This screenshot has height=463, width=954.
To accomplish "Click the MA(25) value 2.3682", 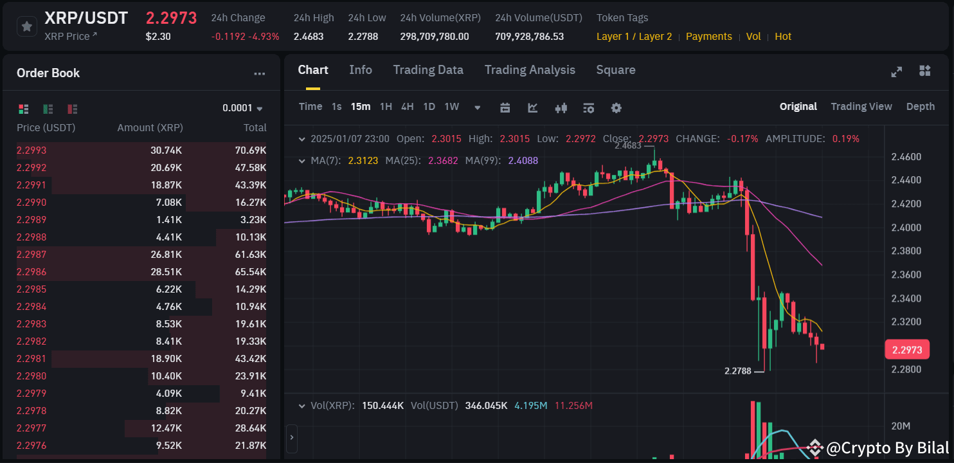I will pos(443,161).
